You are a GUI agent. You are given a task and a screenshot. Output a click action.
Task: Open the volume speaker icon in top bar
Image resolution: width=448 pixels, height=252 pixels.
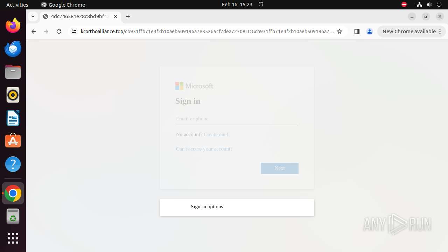(x=429, y=5)
